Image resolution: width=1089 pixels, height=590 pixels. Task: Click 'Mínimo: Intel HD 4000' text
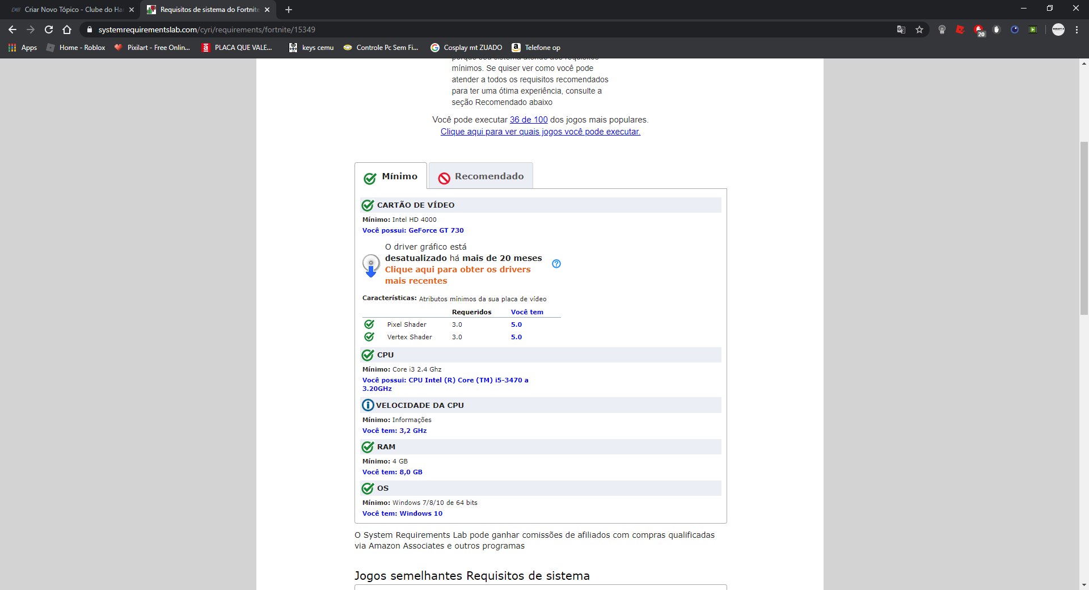399,220
